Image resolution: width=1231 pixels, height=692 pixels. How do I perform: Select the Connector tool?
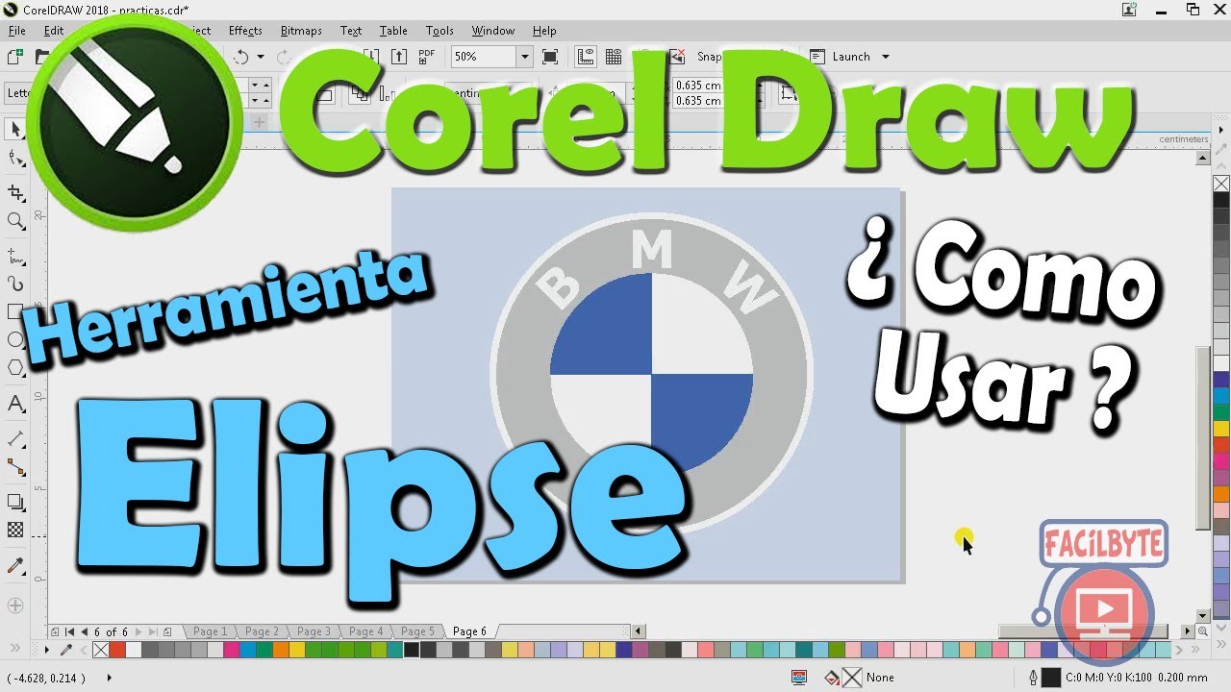[x=15, y=468]
